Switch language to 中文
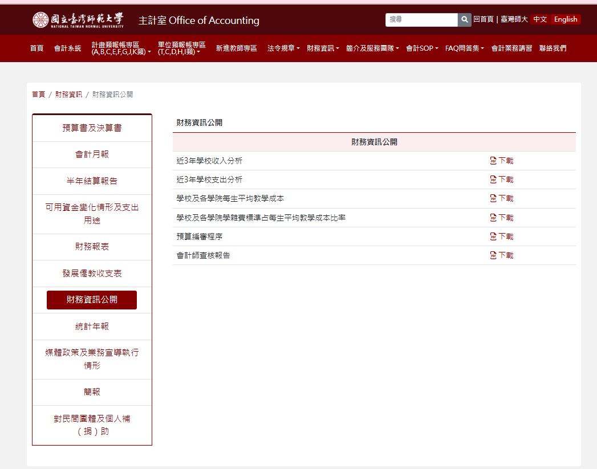The width and height of the screenshot is (597, 469). tap(539, 19)
